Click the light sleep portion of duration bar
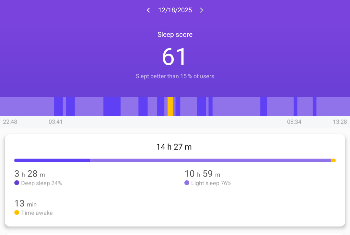The image size is (350, 235). (x=211, y=160)
